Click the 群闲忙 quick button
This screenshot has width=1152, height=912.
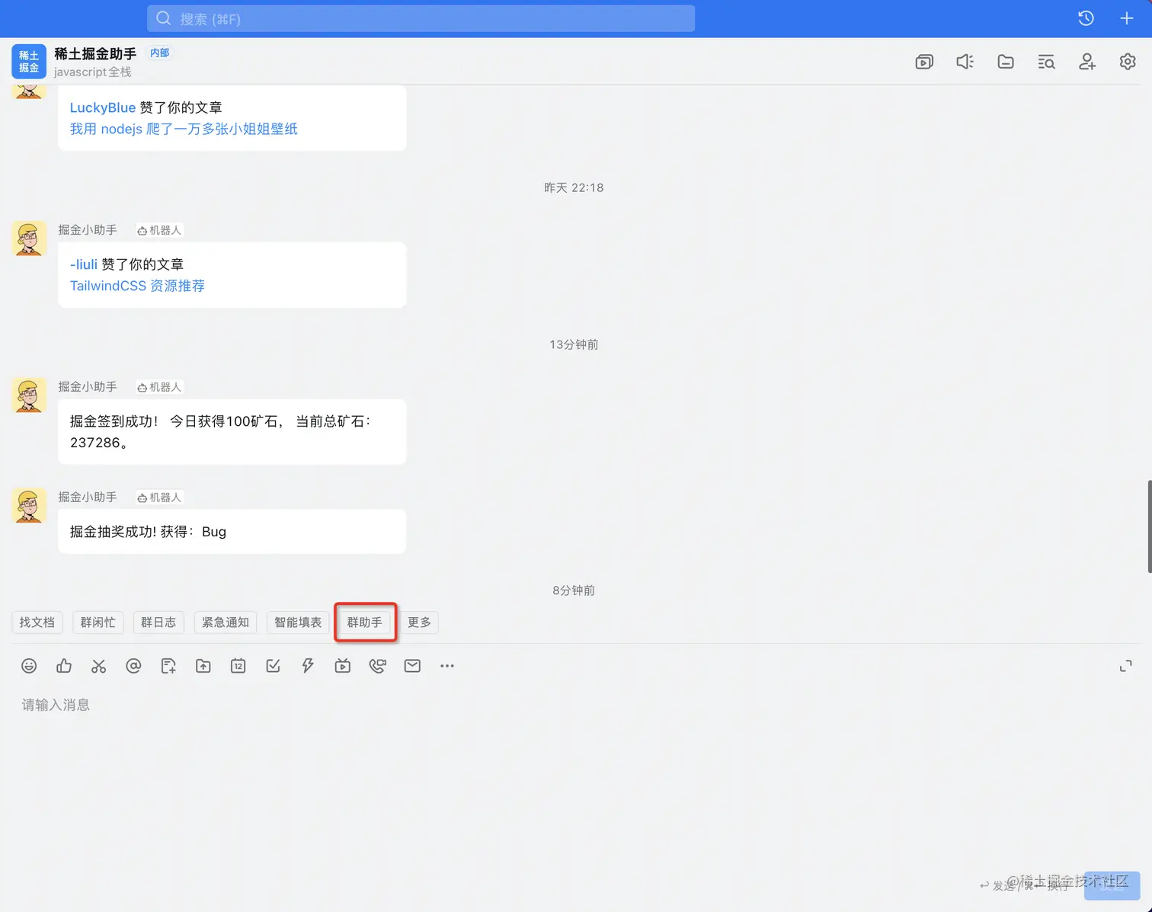click(x=98, y=622)
